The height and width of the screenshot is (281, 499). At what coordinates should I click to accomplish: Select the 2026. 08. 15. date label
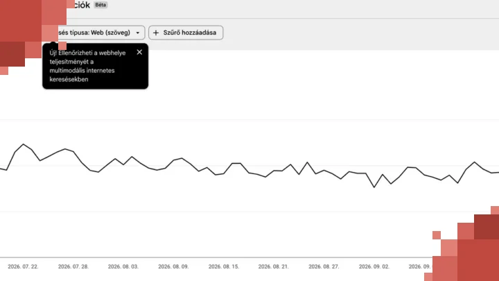pyautogui.click(x=224, y=266)
